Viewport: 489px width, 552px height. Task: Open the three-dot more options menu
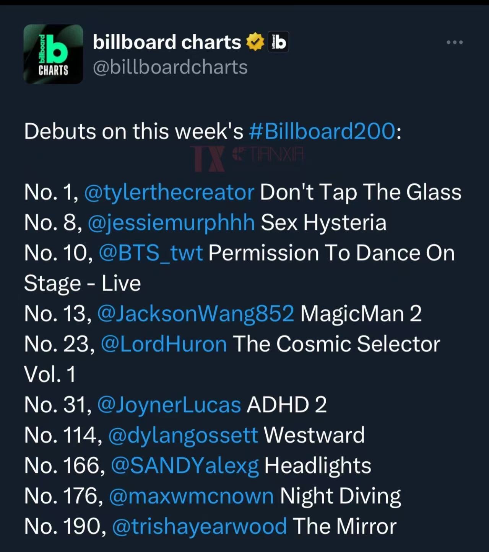455,42
